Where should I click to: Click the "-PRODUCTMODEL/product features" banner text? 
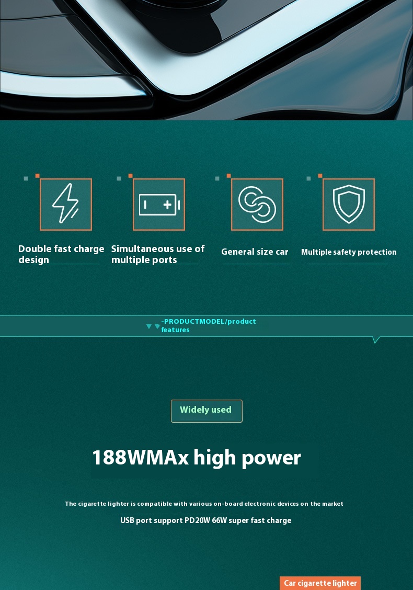click(209, 325)
